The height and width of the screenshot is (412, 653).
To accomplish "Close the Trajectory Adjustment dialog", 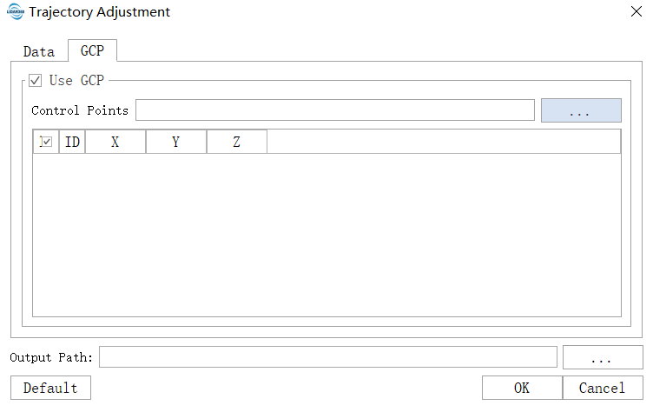I will pos(635,12).
